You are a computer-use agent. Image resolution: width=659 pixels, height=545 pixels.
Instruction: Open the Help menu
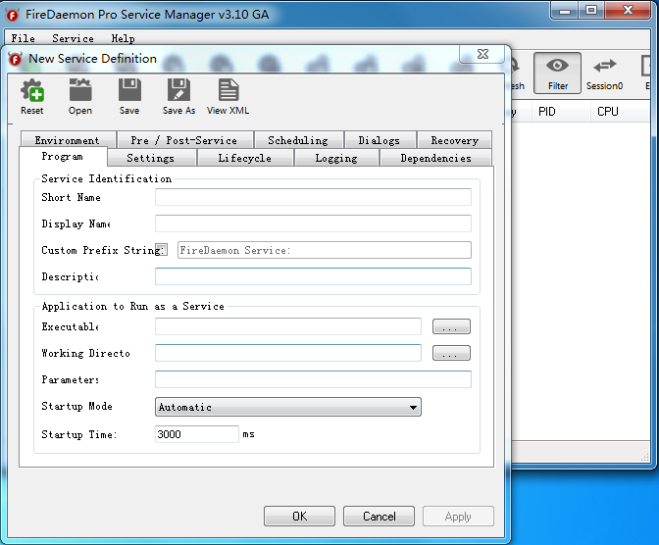pyautogui.click(x=123, y=38)
